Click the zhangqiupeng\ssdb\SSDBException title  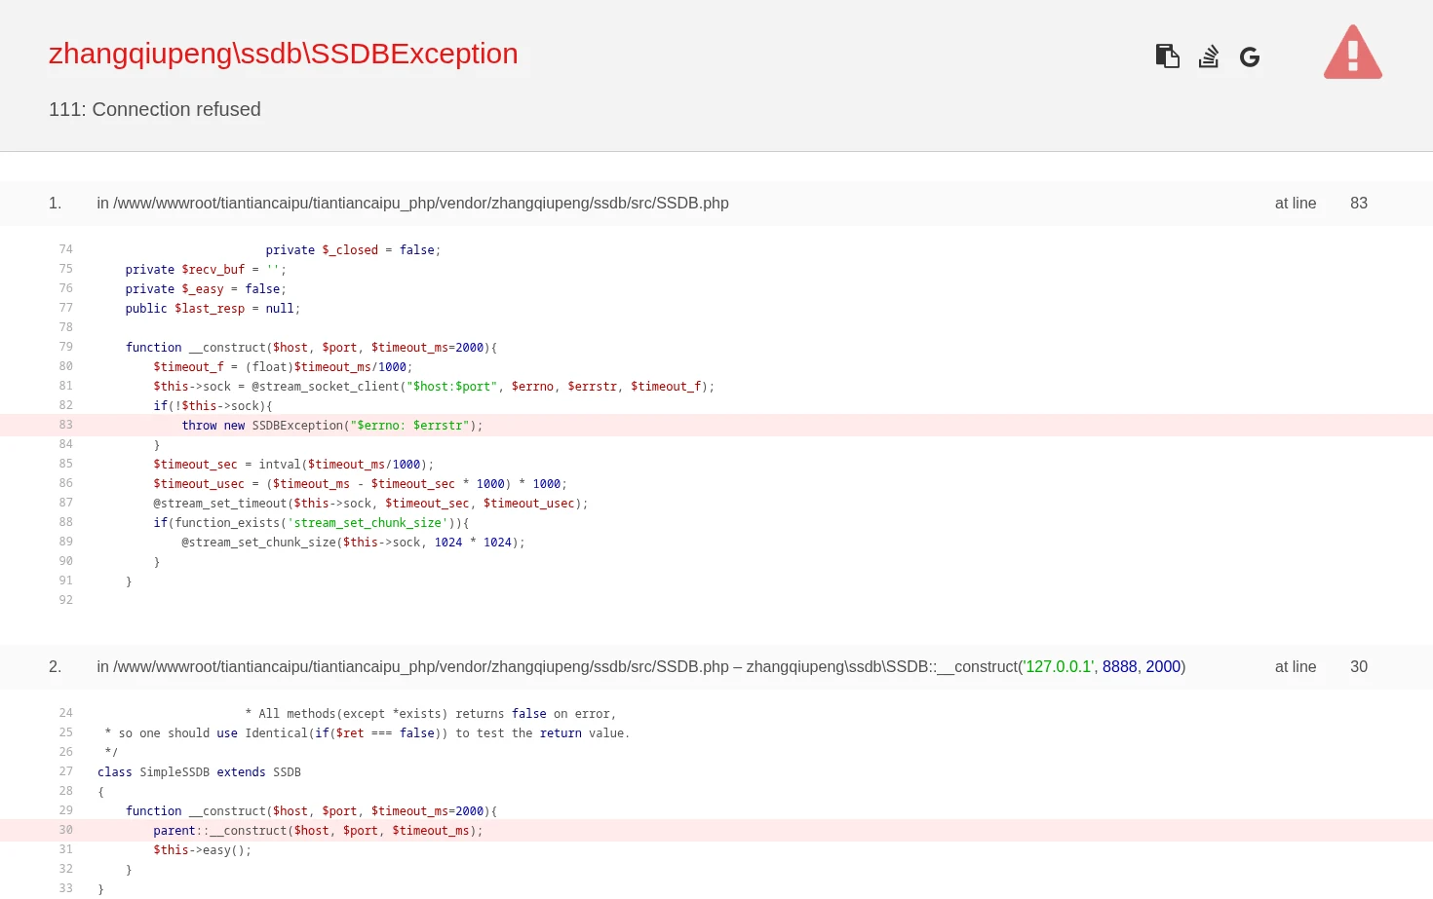click(x=284, y=54)
